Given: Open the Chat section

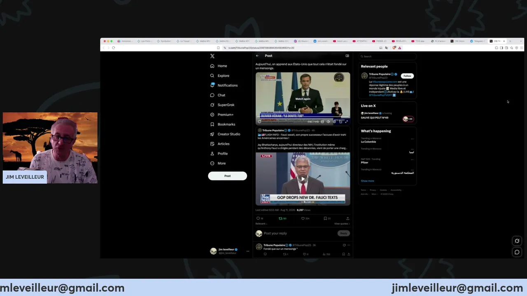Looking at the screenshot, I should 218,95.
